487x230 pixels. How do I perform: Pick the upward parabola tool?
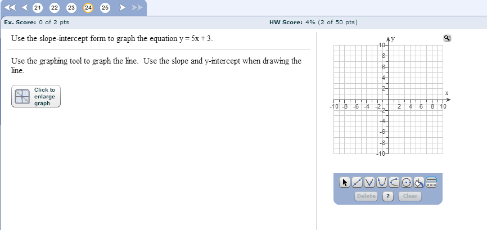(x=382, y=182)
